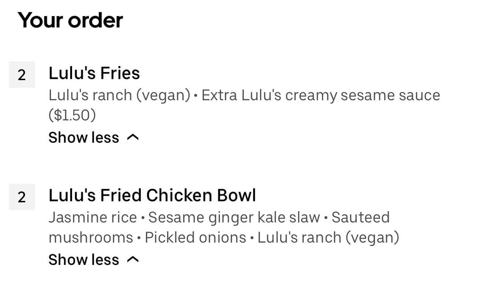This screenshot has height=281, width=483.
Task: Click the word mushrooms in bowl details
Action: (x=91, y=238)
